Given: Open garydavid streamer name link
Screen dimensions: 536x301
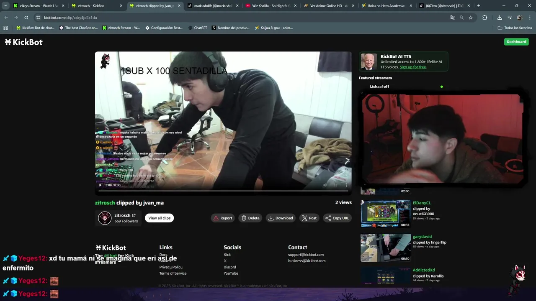Looking at the screenshot, I should pyautogui.click(x=422, y=237).
